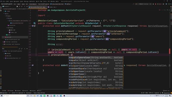Collapse the src folder in the project tree
This screenshot has height=97, width=172.
[4, 14]
